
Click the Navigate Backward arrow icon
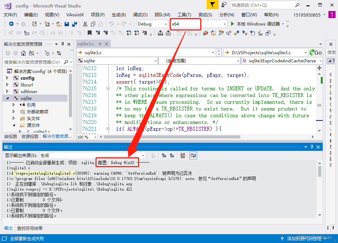coord(11,24)
